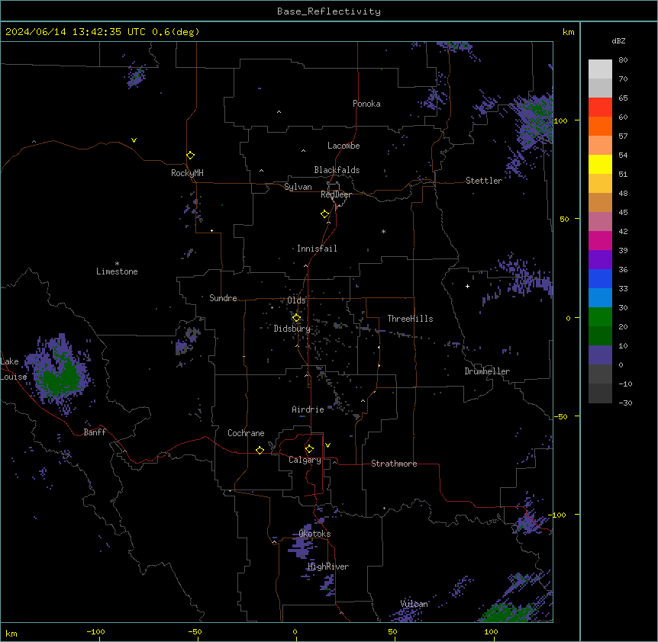Click the white plus marker north of Drumheller

467,286
